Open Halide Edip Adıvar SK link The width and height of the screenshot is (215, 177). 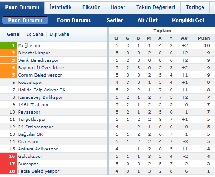[42, 90]
